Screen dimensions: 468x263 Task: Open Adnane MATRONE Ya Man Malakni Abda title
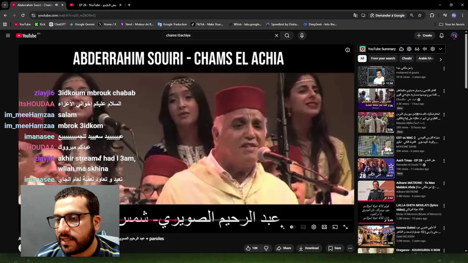pyautogui.click(x=418, y=185)
